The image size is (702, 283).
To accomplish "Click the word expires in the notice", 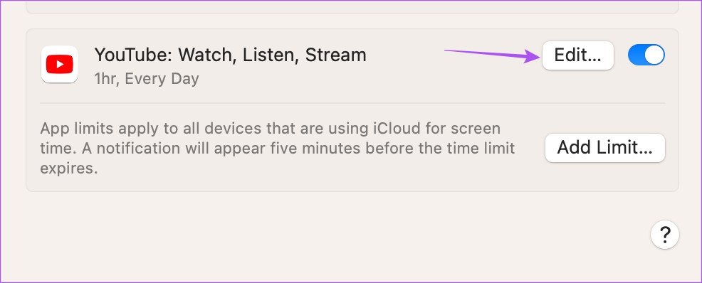I will [68, 169].
